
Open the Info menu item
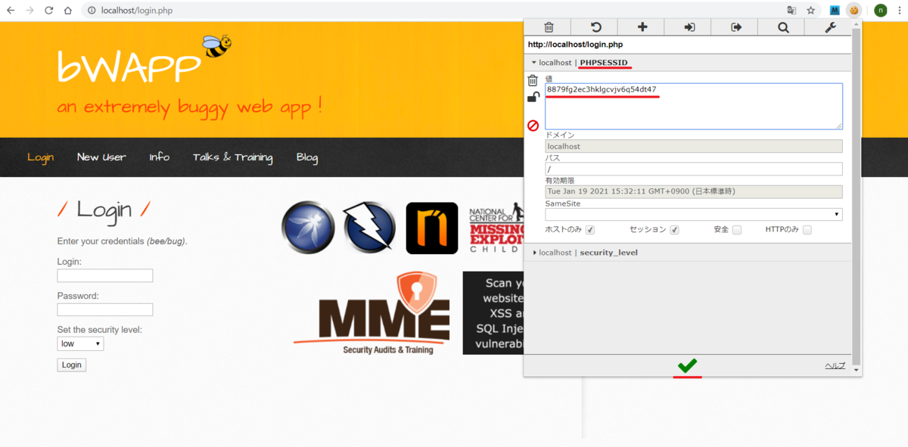coord(159,157)
